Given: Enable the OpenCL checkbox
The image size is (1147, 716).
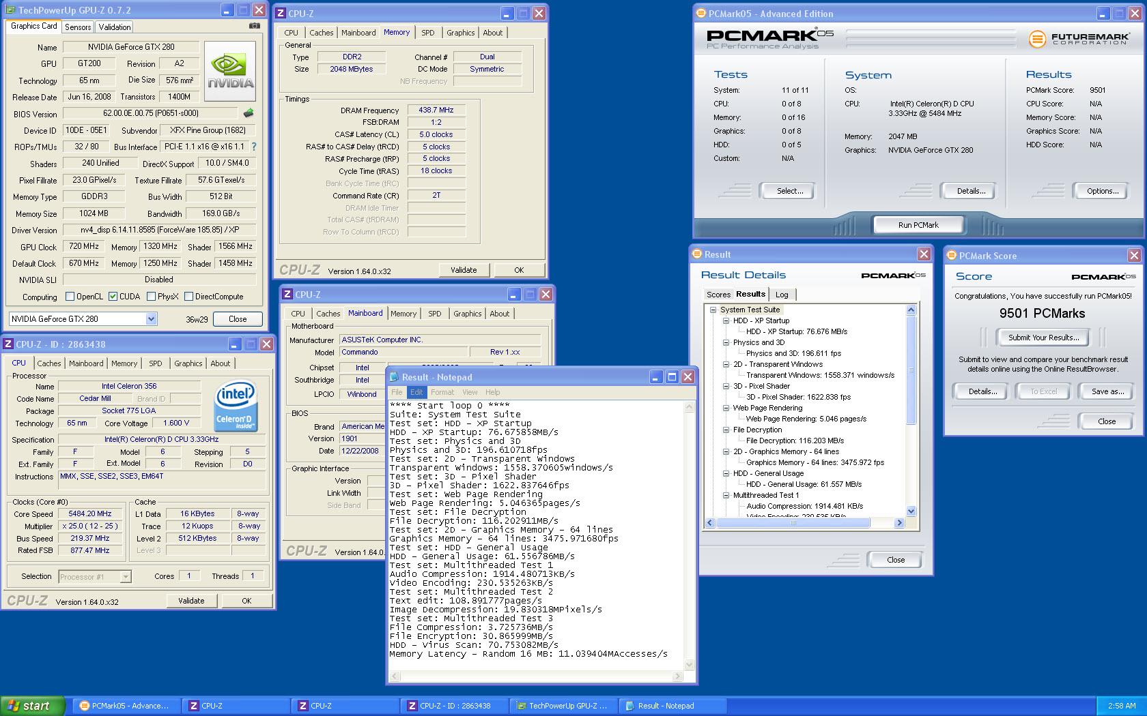Looking at the screenshot, I should tap(70, 297).
